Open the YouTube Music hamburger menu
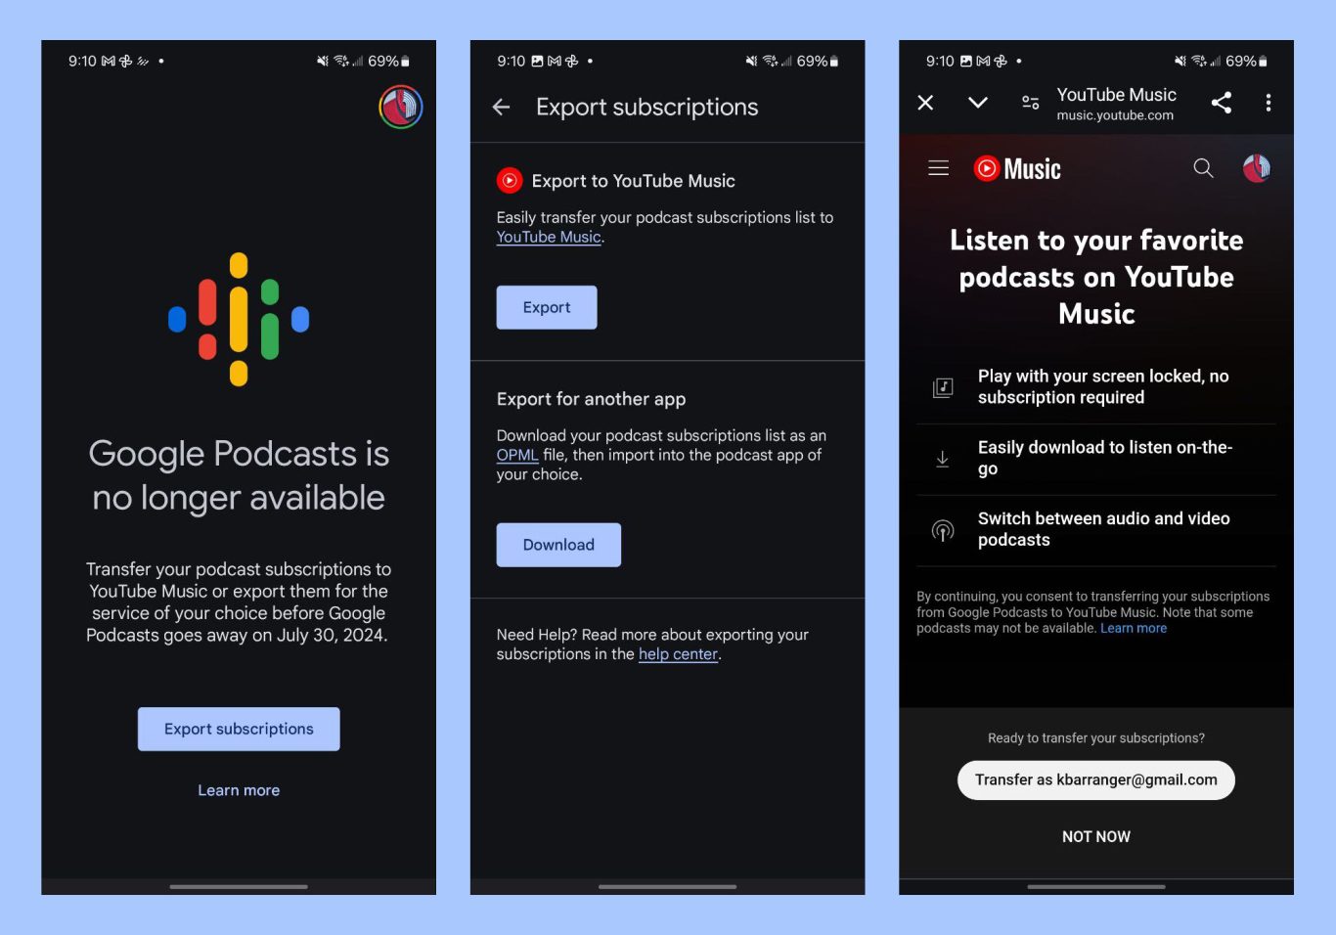1336x935 pixels. tap(939, 168)
